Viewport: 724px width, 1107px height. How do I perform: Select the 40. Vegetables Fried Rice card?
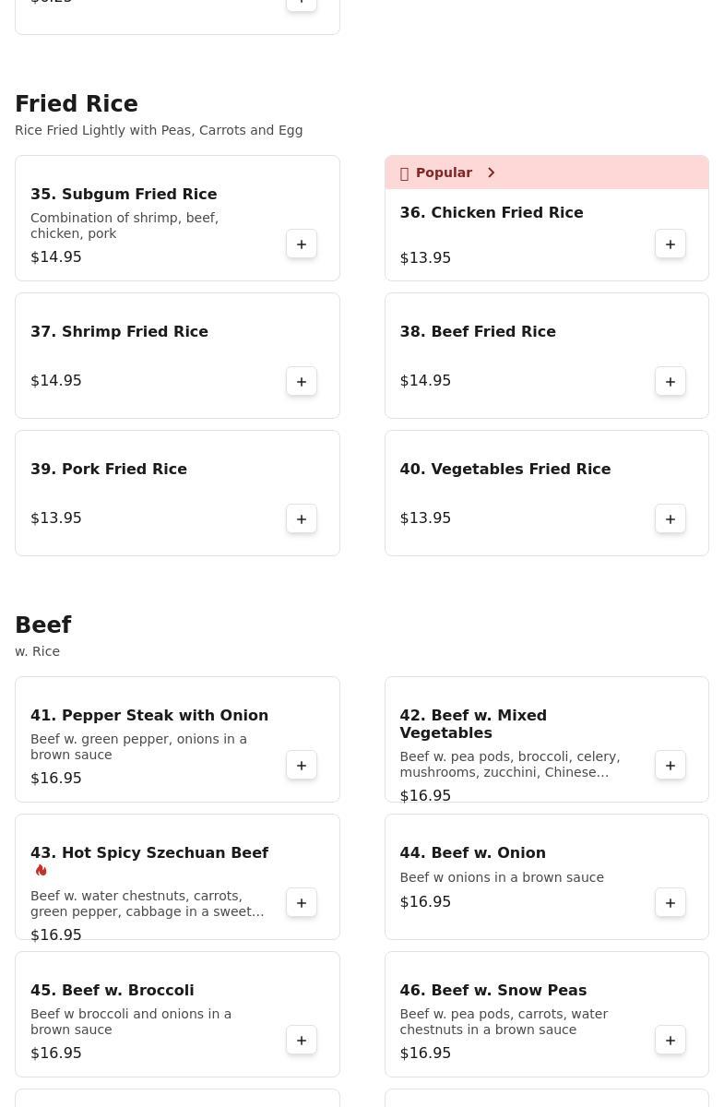[x=547, y=494]
